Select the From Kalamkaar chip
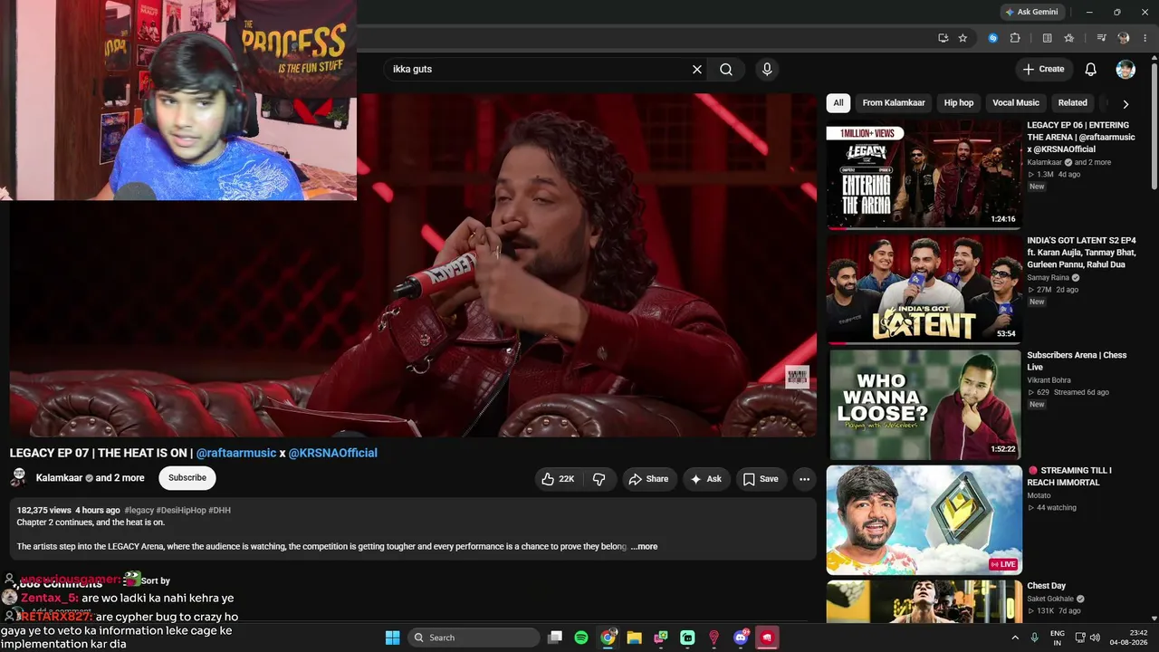The width and height of the screenshot is (1159, 652). (894, 103)
